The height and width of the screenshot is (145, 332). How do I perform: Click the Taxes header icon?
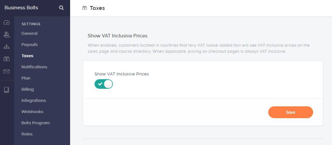tap(85, 8)
